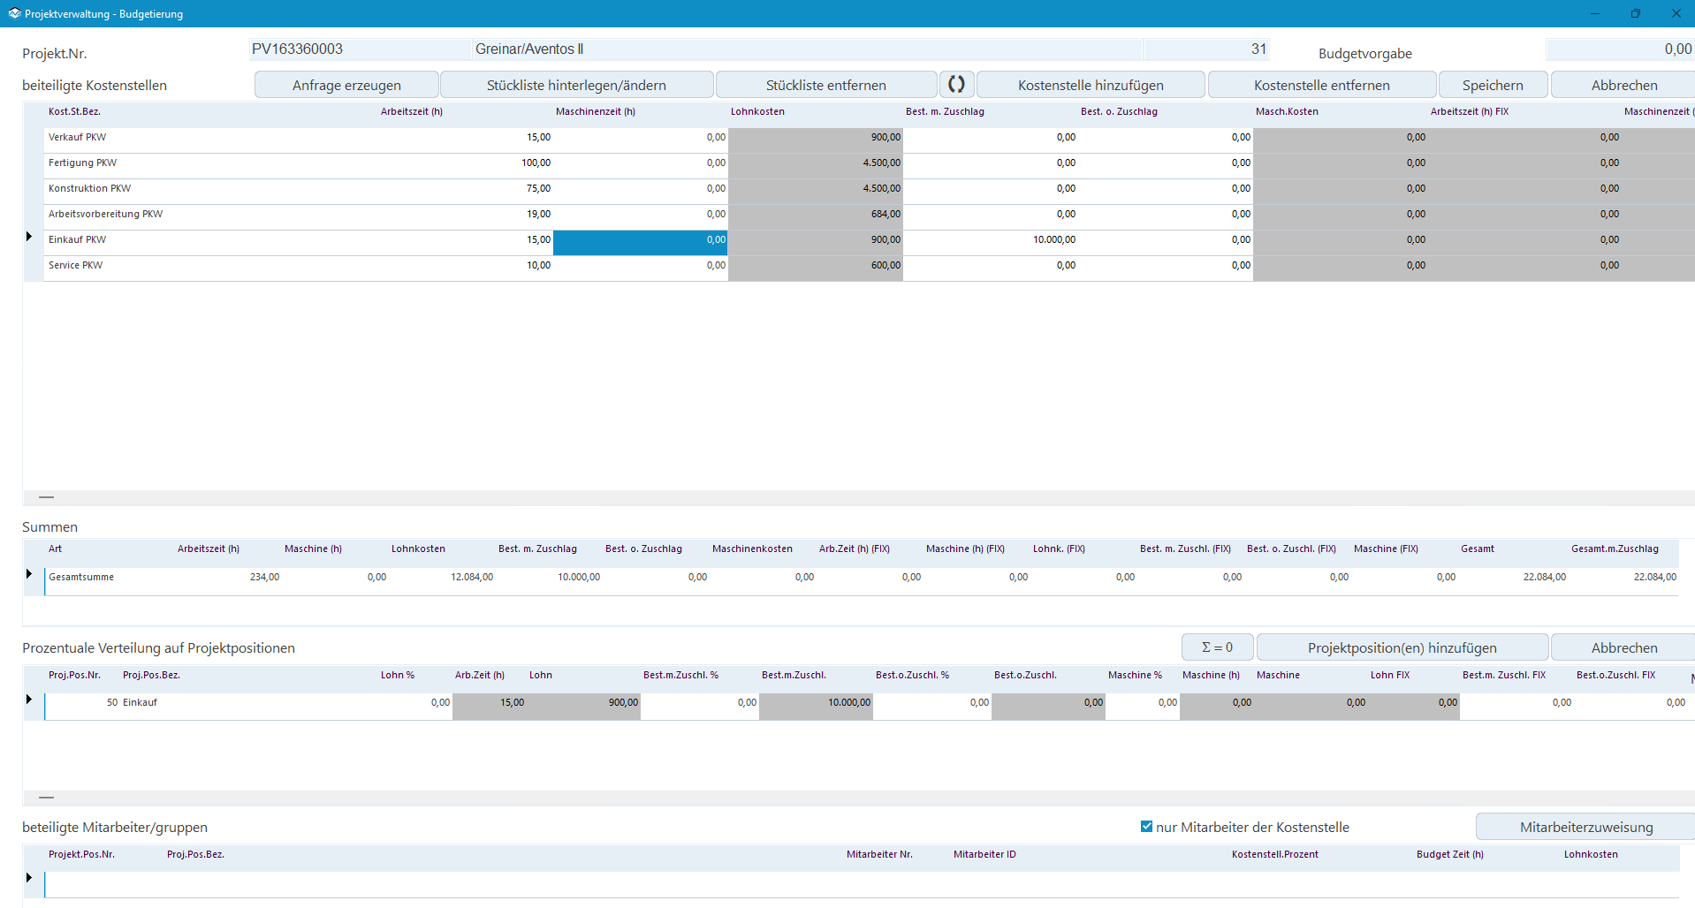This screenshot has height=908, width=1695.
Task: Sort by Lohnkosten column header
Action: 757,111
